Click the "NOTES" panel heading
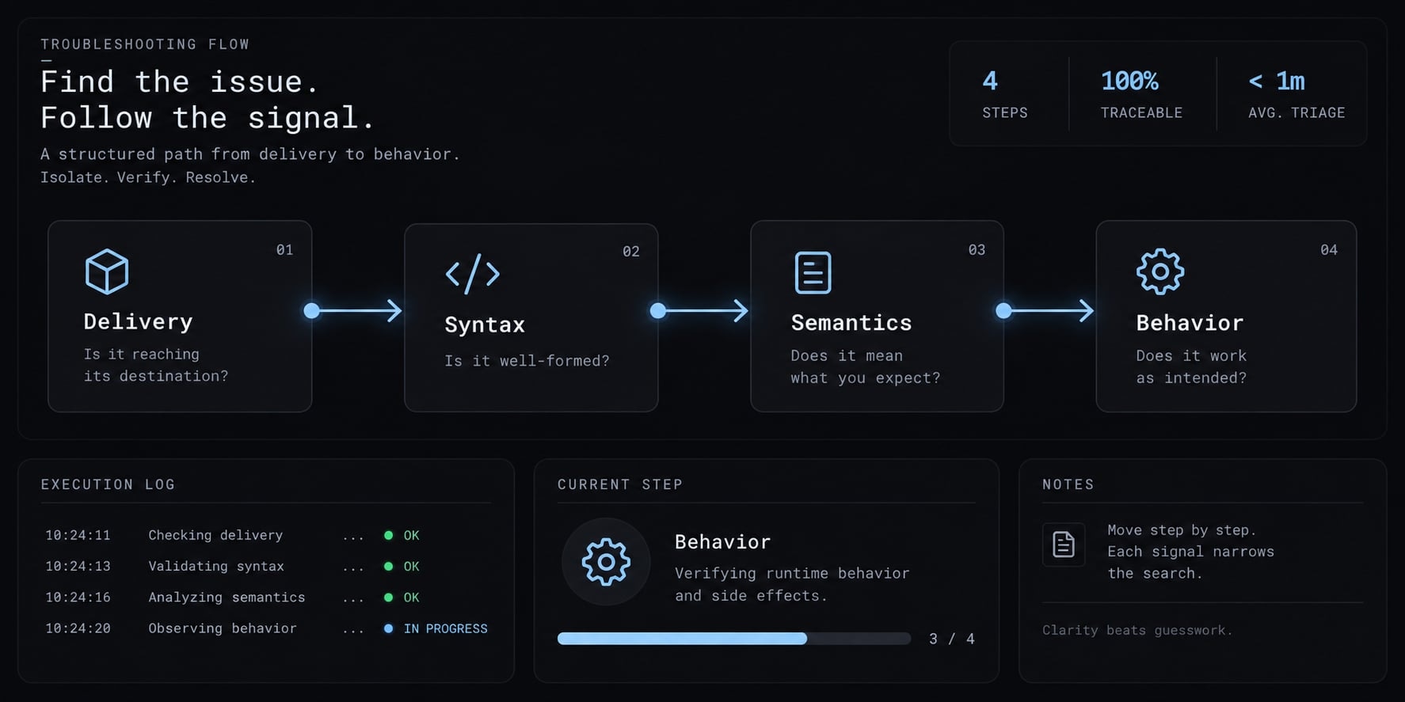Screen dimensions: 1405x702 tap(1068, 484)
